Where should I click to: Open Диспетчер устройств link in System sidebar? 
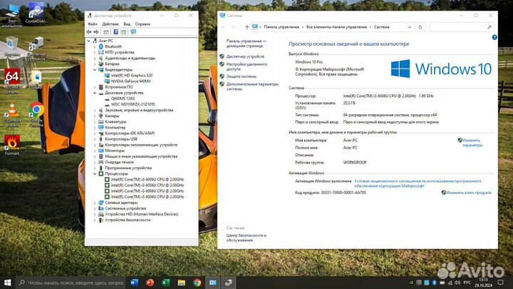pyautogui.click(x=245, y=56)
